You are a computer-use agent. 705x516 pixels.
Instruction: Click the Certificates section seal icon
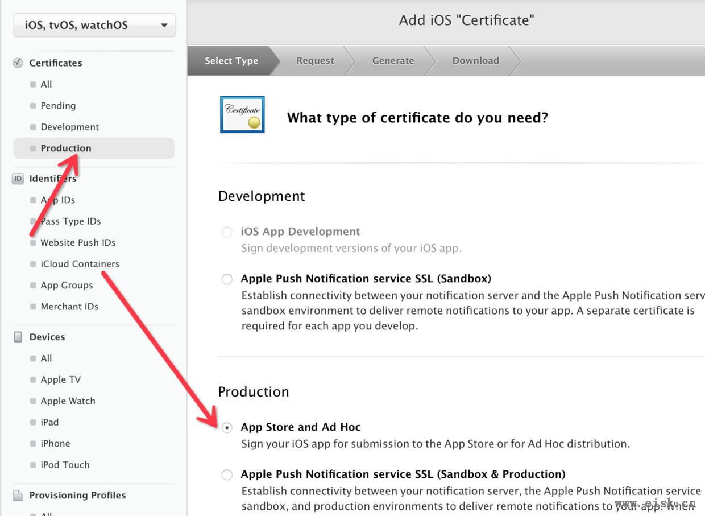click(x=18, y=63)
